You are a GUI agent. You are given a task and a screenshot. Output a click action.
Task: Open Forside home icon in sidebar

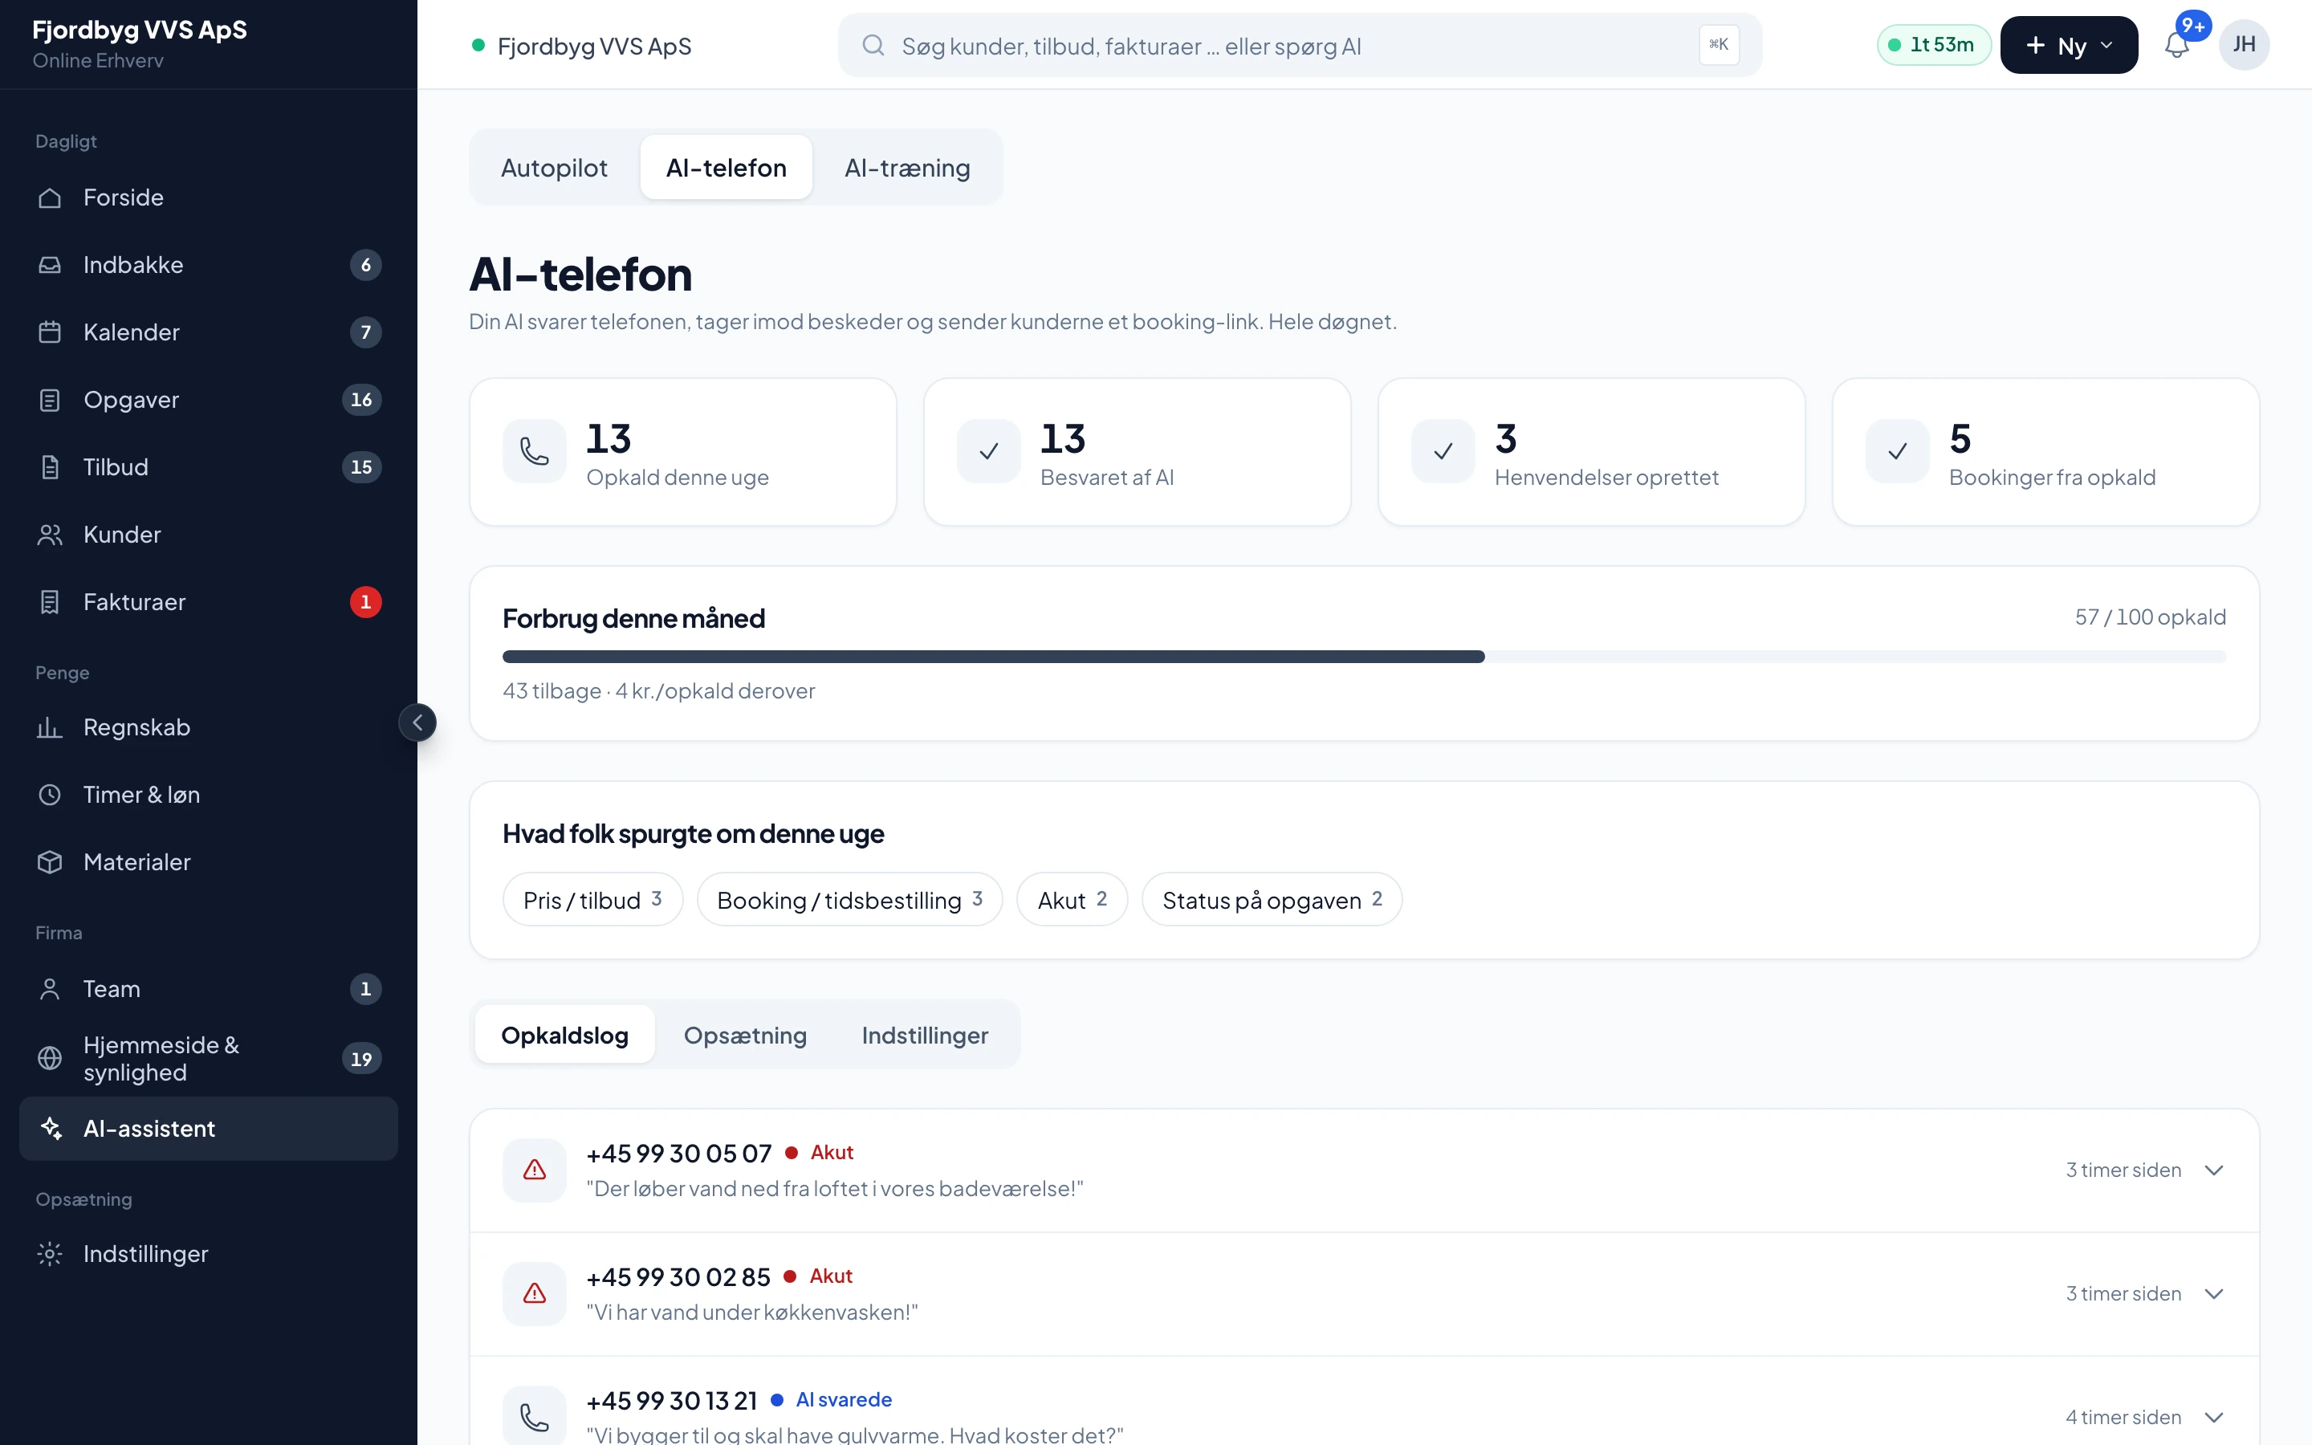[50, 197]
